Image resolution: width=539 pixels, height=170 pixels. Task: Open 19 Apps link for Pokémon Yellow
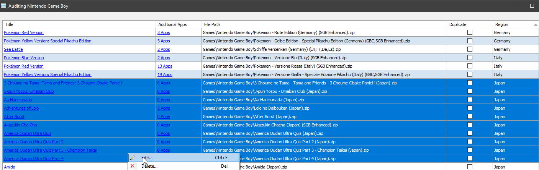[x=165, y=74]
